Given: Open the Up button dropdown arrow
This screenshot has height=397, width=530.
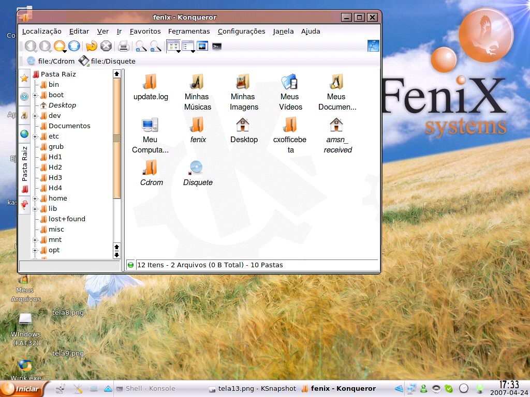Looking at the screenshot, I should [64, 51].
